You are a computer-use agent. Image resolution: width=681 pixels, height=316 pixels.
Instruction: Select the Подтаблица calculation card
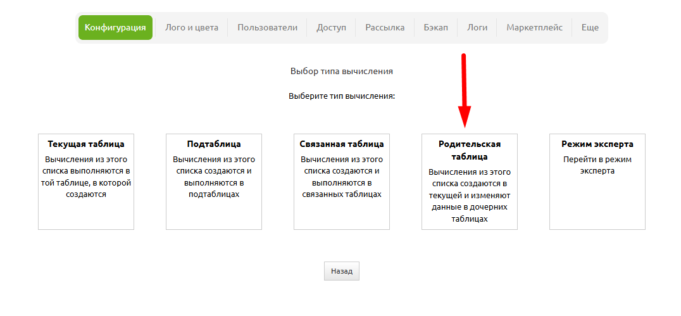click(x=214, y=181)
